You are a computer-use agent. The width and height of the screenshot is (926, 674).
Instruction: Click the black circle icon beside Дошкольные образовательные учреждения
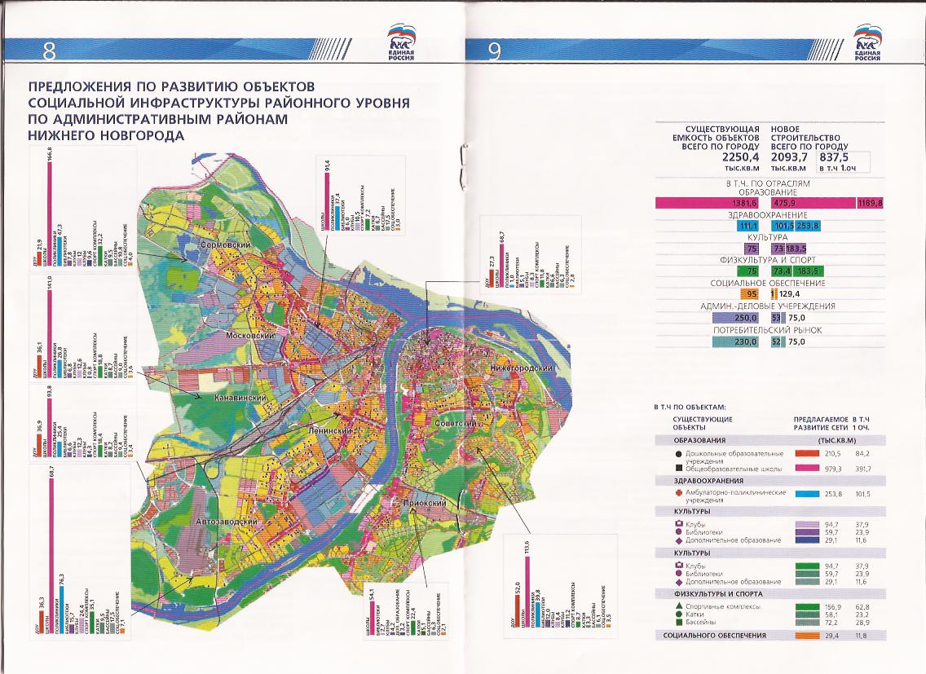[677, 454]
